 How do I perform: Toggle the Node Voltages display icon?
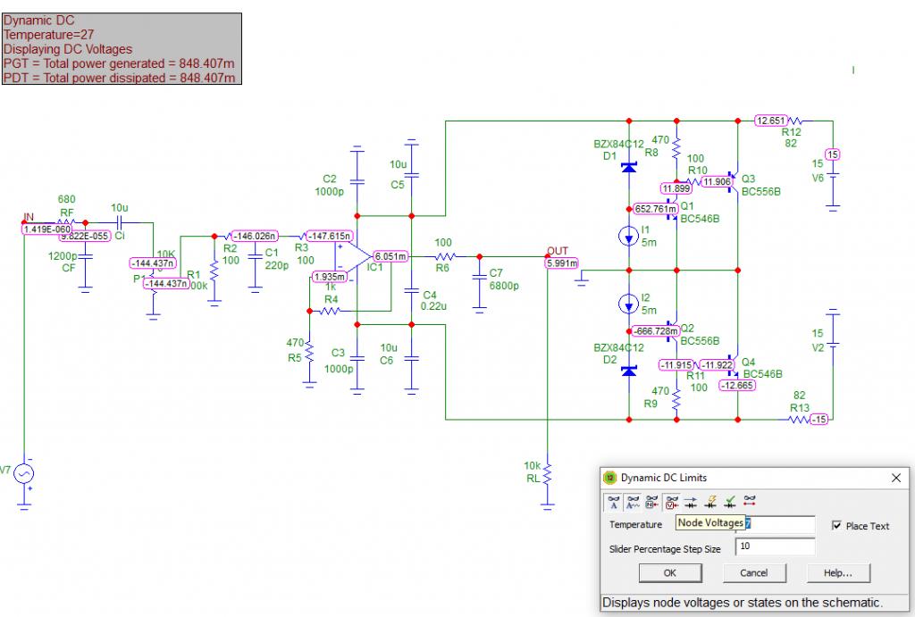click(672, 502)
